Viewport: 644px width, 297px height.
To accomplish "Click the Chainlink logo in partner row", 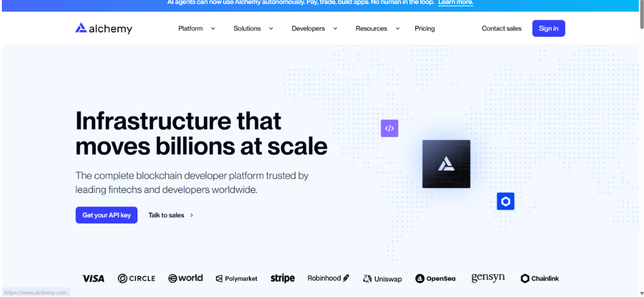I will coord(540,279).
